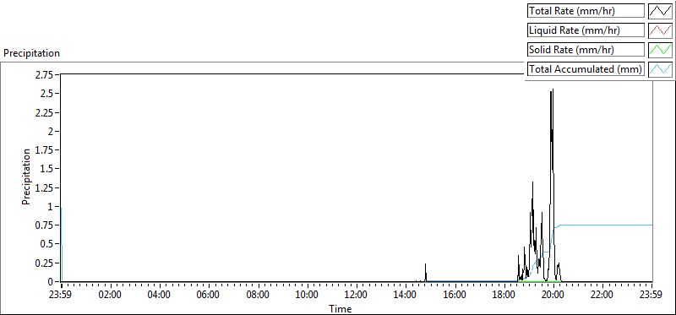Click the 16:00 time tick label
The height and width of the screenshot is (315, 676).
(x=455, y=296)
